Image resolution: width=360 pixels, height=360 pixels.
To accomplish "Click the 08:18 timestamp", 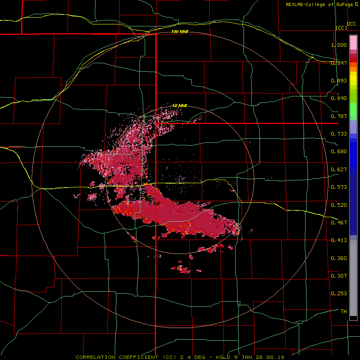I will [276, 357].
